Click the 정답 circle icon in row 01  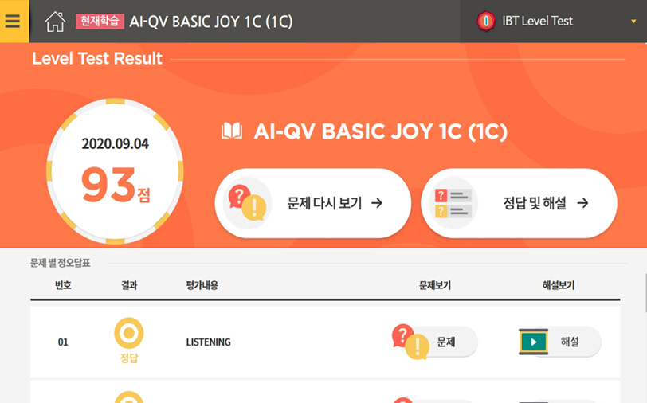click(129, 333)
